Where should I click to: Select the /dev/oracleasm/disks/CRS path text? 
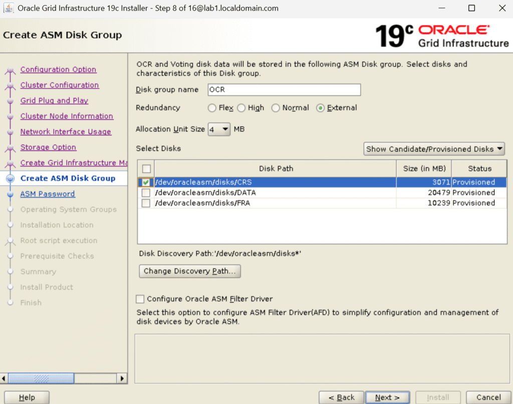tap(203, 182)
